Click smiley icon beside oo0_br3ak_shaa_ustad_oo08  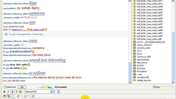(x=134, y=39)
